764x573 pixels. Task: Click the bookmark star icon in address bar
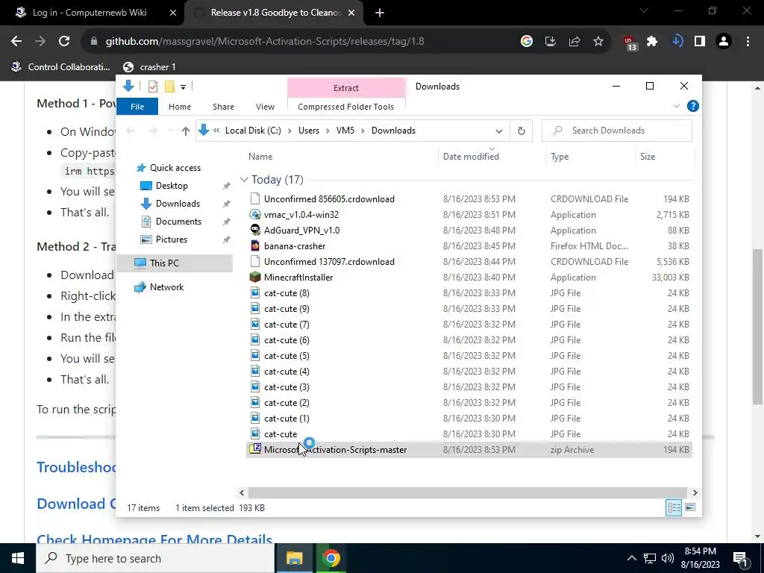pos(598,42)
